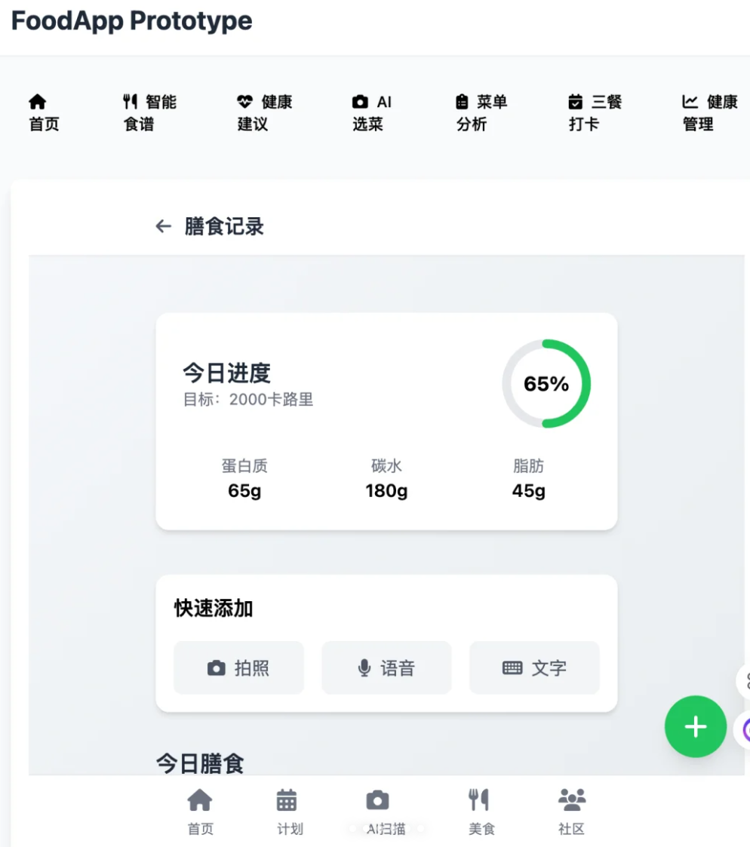Choose the 文字 quick add button
The width and height of the screenshot is (750, 847).
(x=534, y=668)
